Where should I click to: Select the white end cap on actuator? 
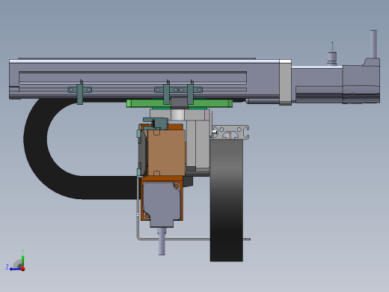click(x=285, y=82)
